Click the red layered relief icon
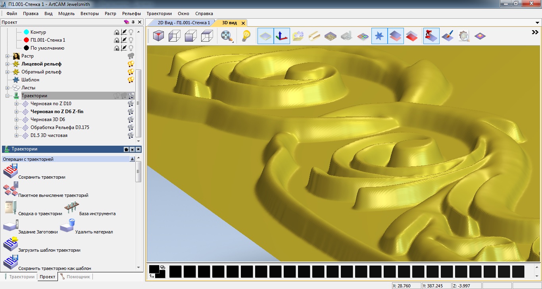Screen dimensions: 542x289 [x=411, y=36]
